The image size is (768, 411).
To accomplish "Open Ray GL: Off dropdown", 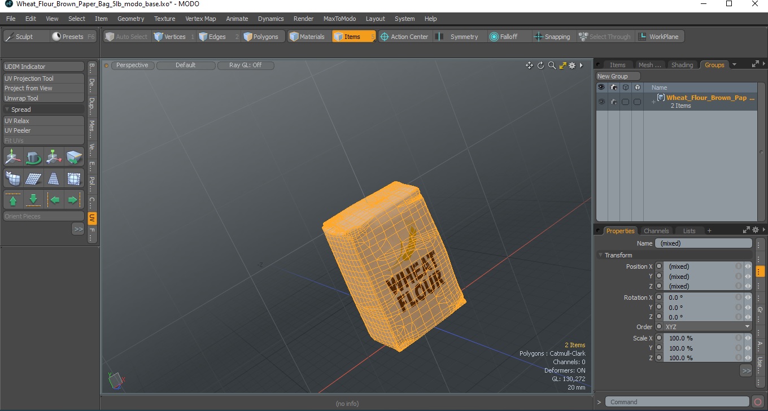I will tap(246, 65).
